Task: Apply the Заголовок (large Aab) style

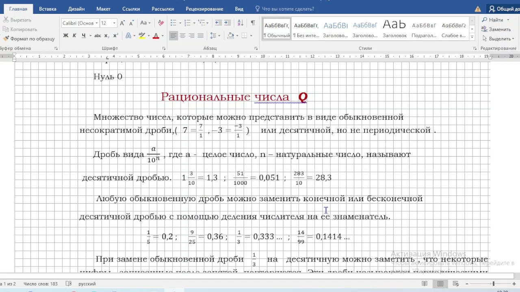Action: (x=394, y=29)
